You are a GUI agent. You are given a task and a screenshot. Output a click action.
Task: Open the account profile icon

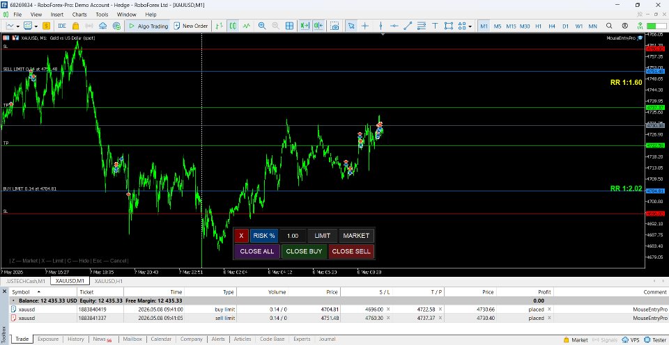click(625, 26)
